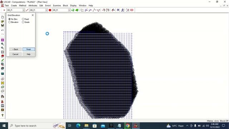The height and width of the screenshot is (129, 229).
Task: Click the green pencil tool icon
Action: [x=3, y=60]
